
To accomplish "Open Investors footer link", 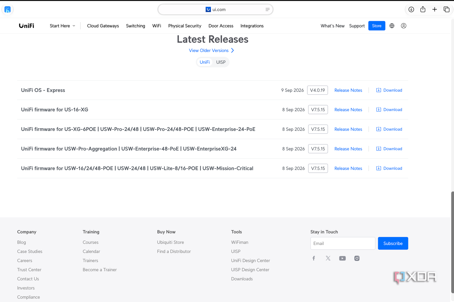I will pyautogui.click(x=26, y=288).
